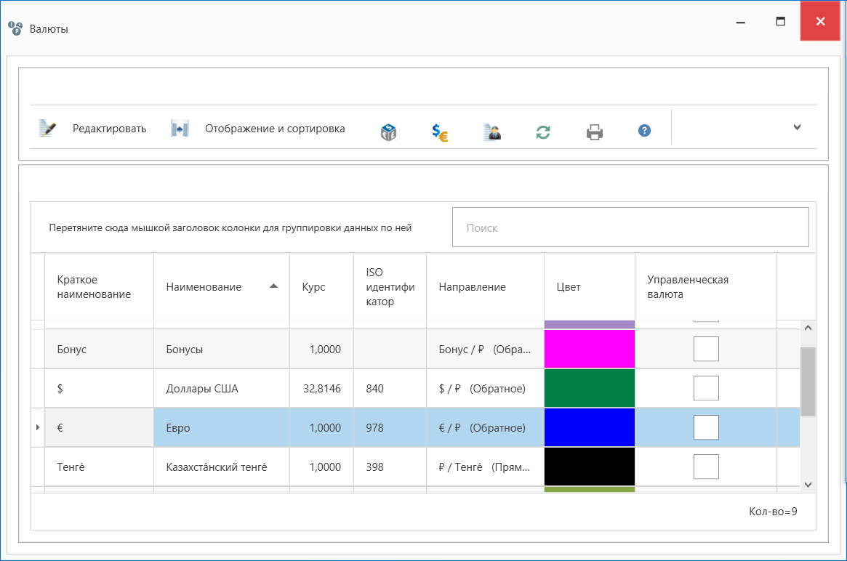The height and width of the screenshot is (561, 847).
Task: Click the Редактировать pencil icon
Action: pos(47,129)
